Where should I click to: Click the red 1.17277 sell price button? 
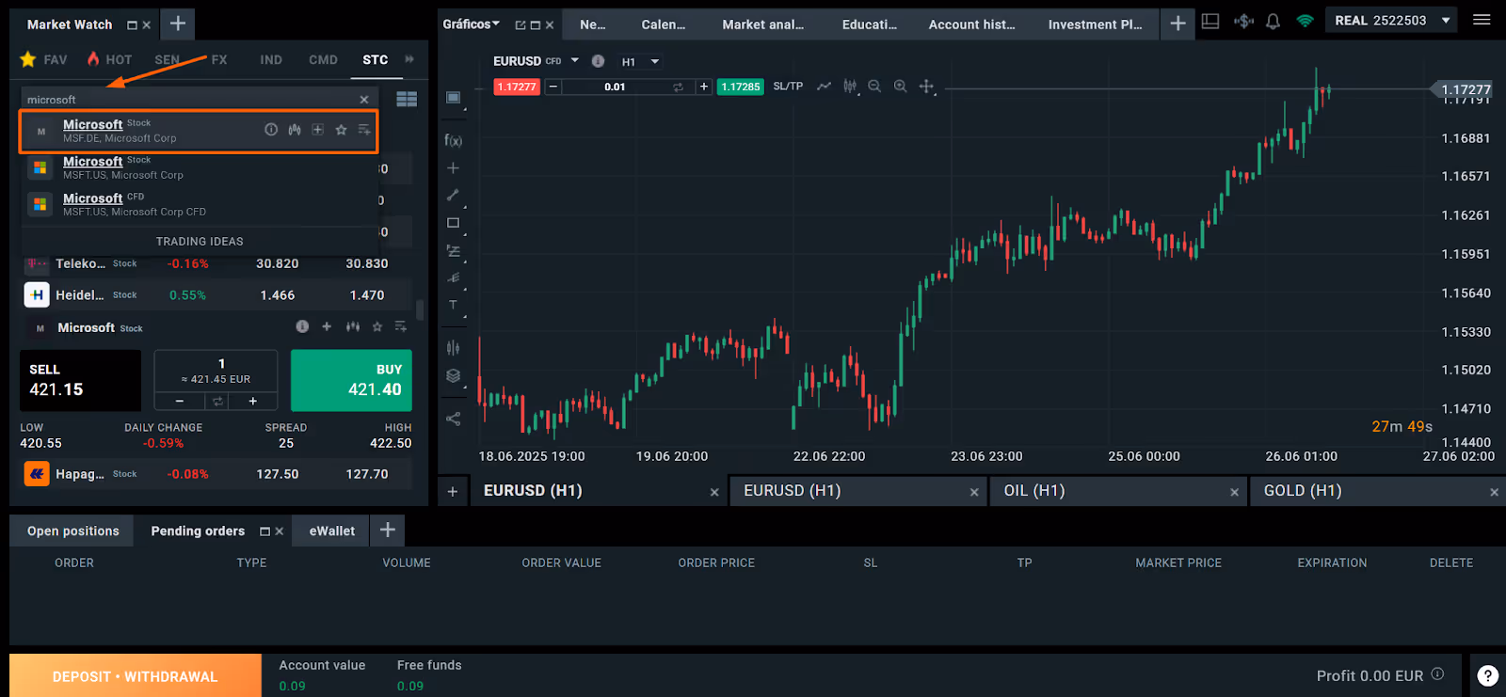[x=517, y=87]
